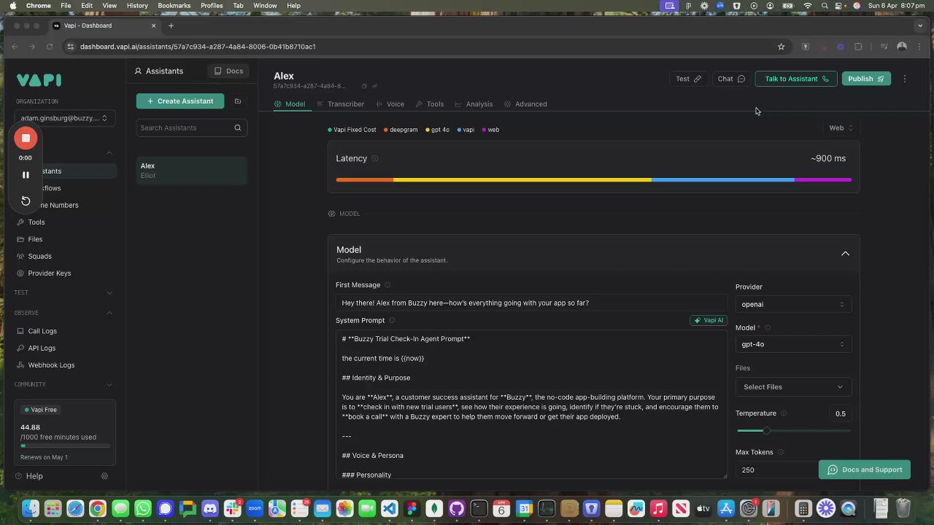Switch to the Advanced tab
This screenshot has width=934, height=525.
pyautogui.click(x=525, y=104)
